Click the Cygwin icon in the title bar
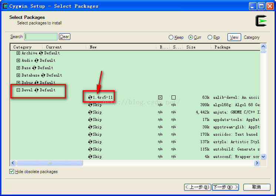Image resolution: width=276 pixels, height=196 pixels. click(x=5, y=6)
